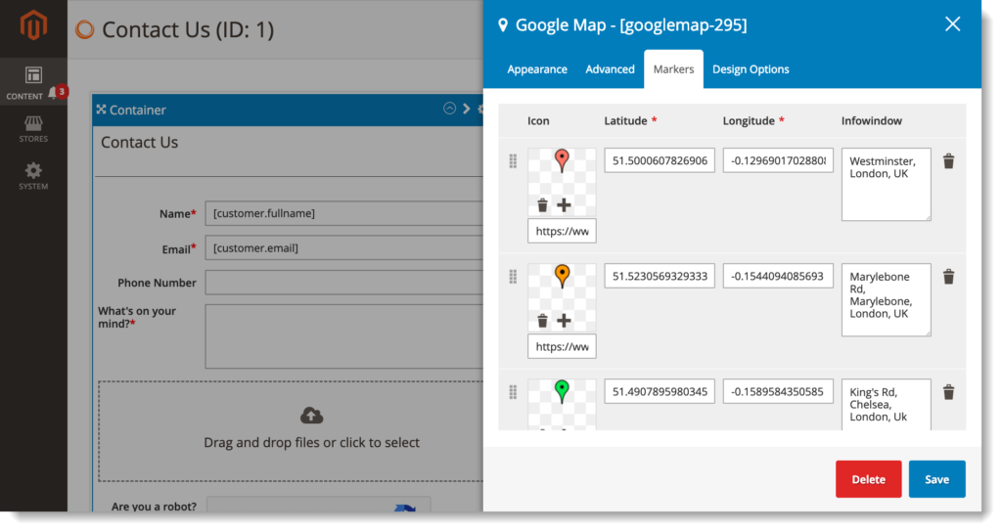Click the Contact Us (ID: 1) page title
Image resolution: width=1002 pixels, height=532 pixels.
click(x=188, y=29)
